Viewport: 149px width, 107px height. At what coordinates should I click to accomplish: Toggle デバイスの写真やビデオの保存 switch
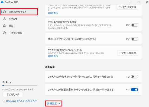[135, 25]
